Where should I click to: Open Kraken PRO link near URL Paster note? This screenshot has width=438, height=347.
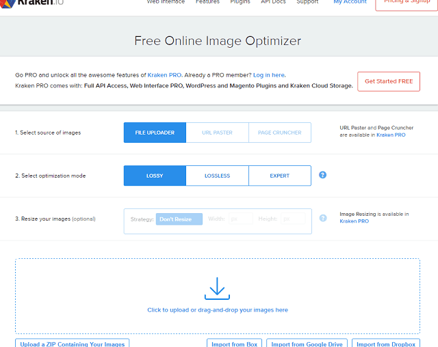click(391, 135)
